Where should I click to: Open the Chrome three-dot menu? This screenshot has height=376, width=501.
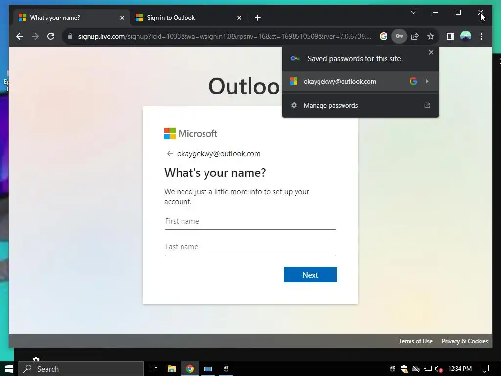[481, 36]
